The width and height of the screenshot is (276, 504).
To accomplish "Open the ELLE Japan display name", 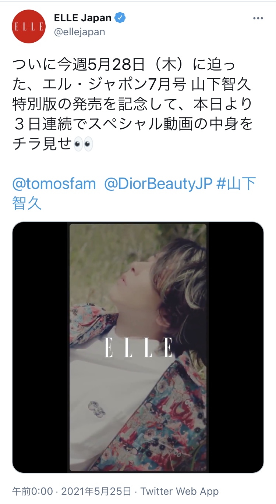I will pyautogui.click(x=82, y=18).
